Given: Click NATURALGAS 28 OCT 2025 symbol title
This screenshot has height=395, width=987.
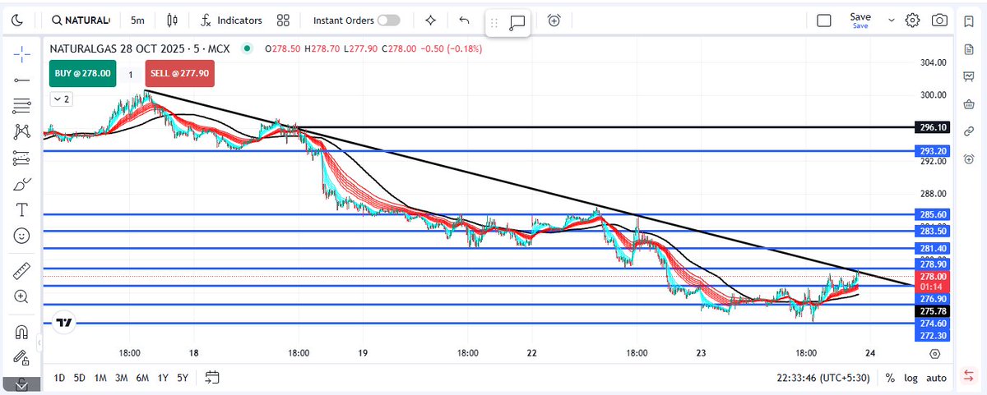Looking at the screenshot, I should 141,48.
